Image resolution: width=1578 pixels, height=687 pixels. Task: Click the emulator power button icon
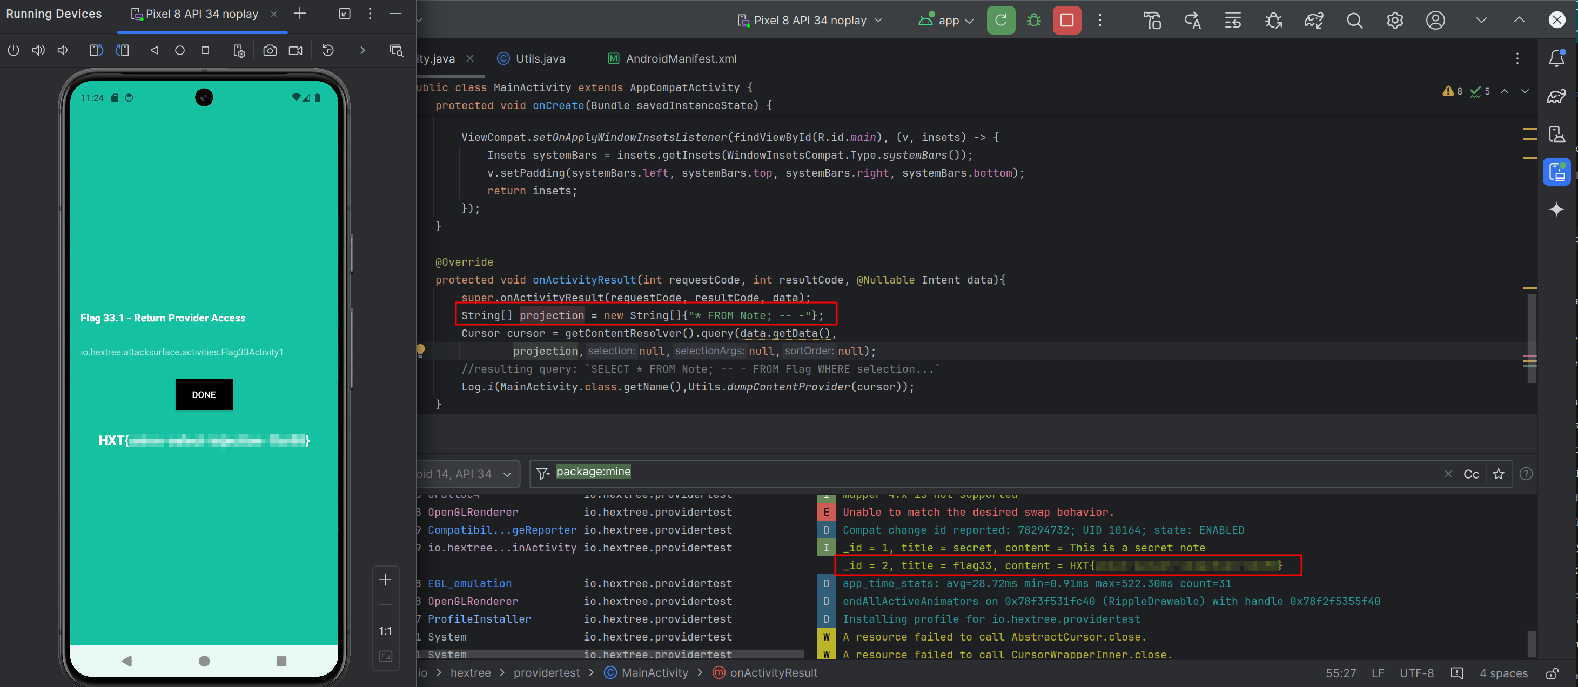point(14,50)
